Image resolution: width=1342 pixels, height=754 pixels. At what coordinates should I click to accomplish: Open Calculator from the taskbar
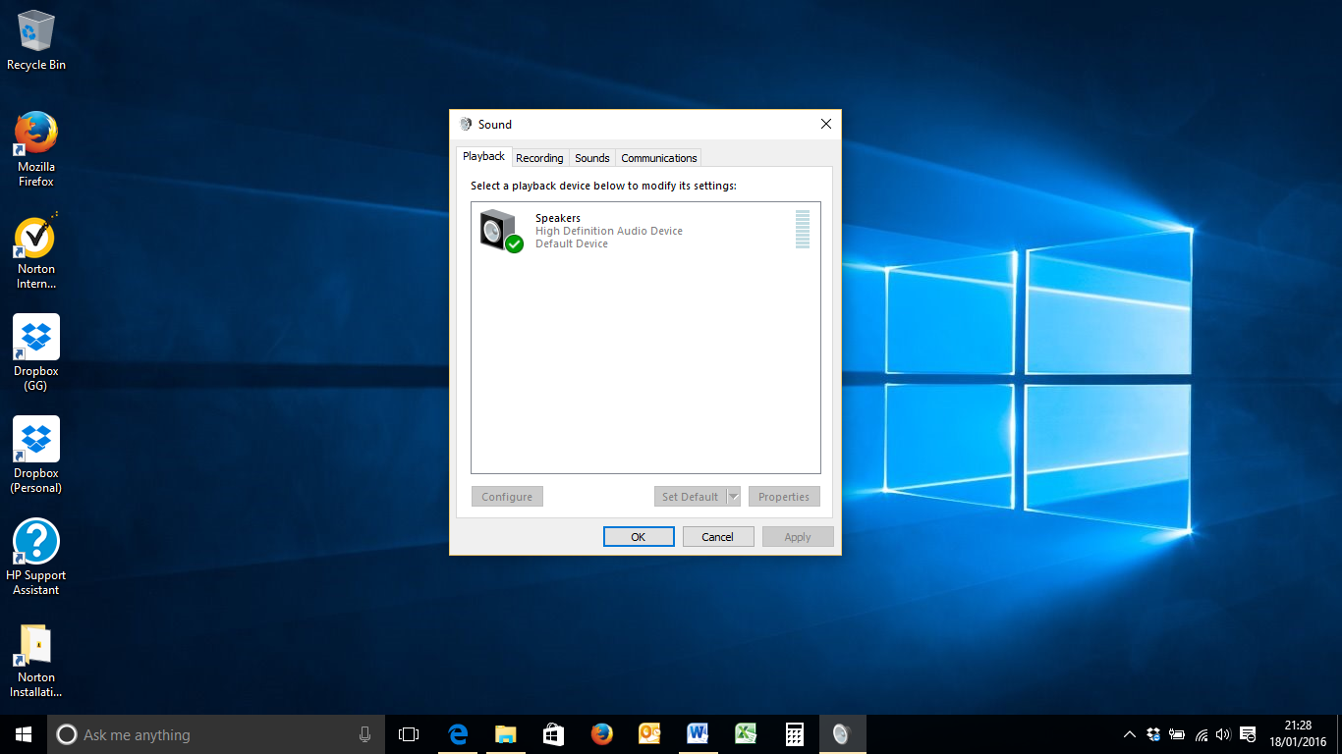[794, 734]
